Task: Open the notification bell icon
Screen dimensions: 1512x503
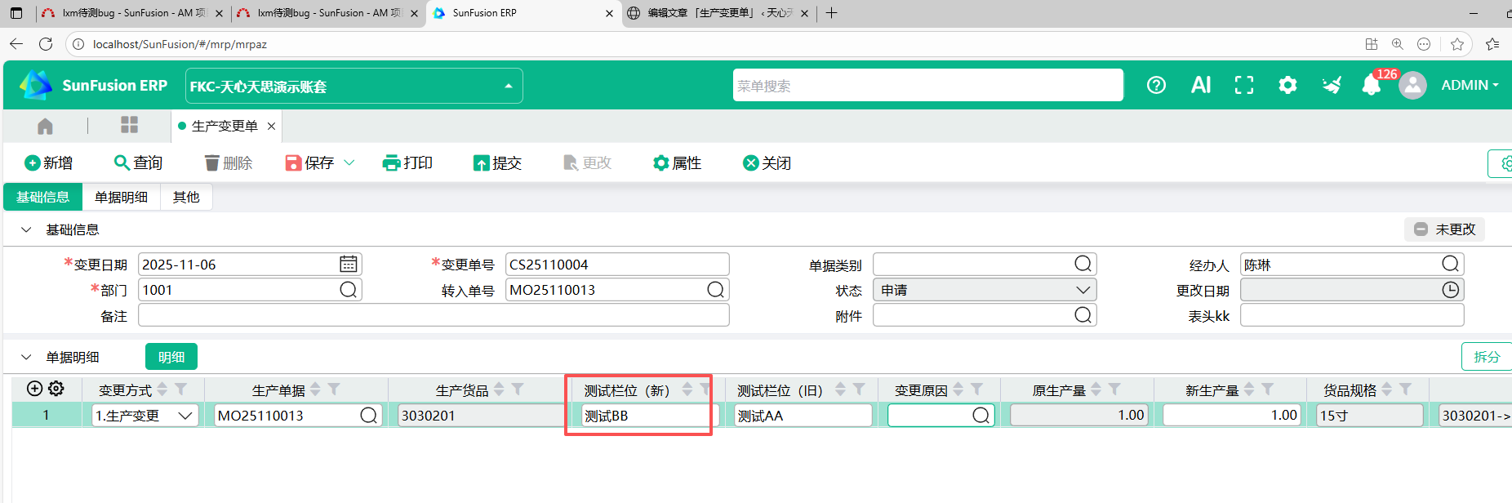Action: [1372, 86]
